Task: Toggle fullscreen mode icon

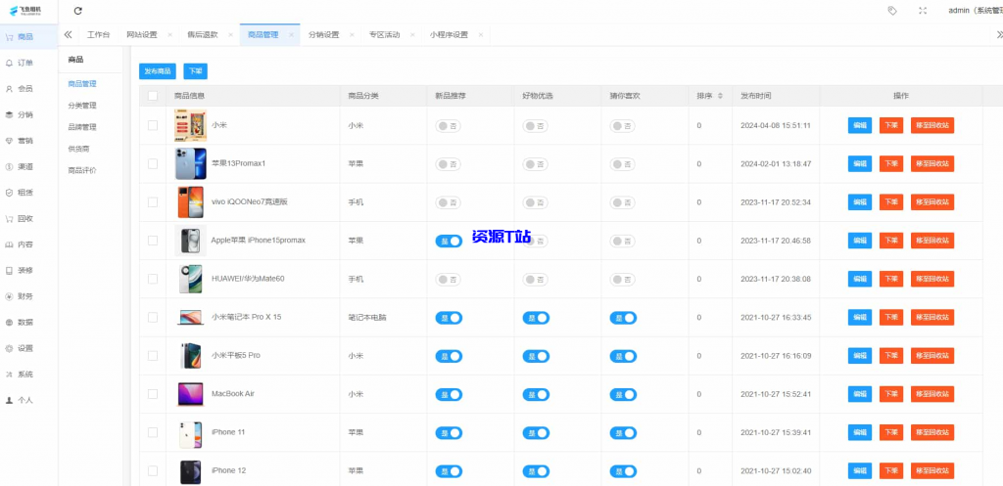Action: (x=923, y=11)
